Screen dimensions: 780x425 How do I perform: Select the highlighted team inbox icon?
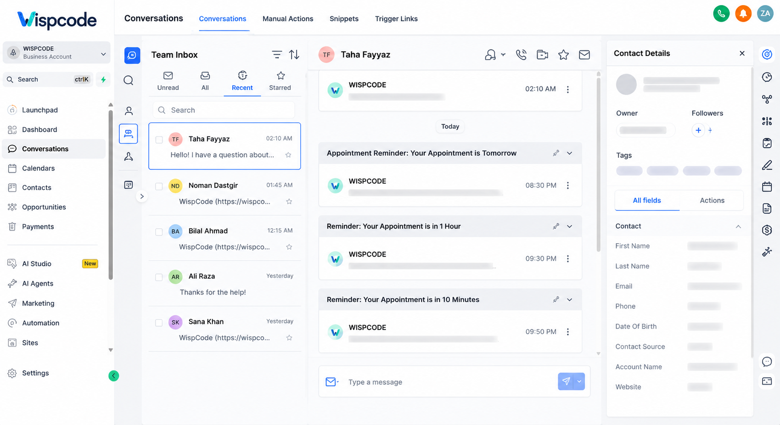click(129, 134)
